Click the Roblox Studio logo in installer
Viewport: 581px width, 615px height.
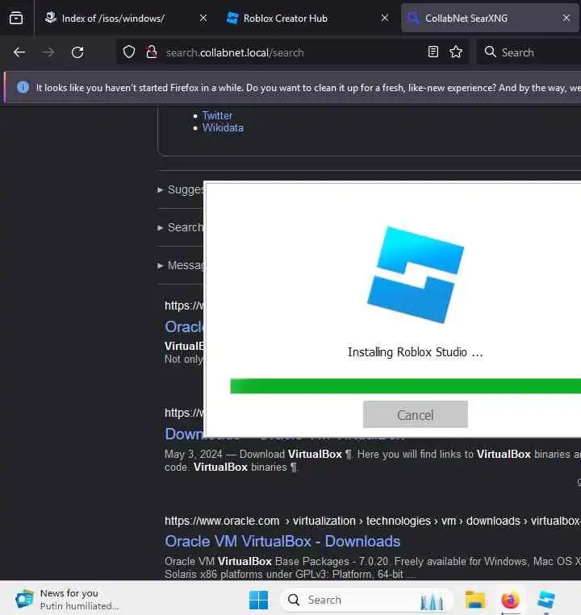pos(416,275)
